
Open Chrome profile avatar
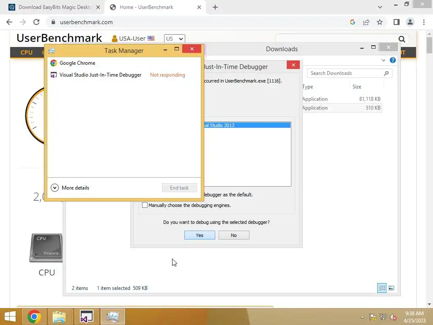click(x=410, y=22)
